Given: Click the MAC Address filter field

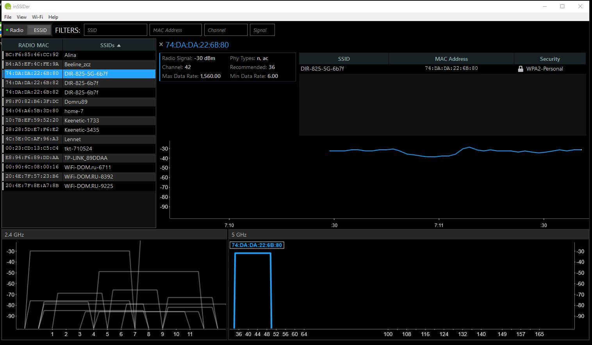Looking at the screenshot, I should 176,30.
